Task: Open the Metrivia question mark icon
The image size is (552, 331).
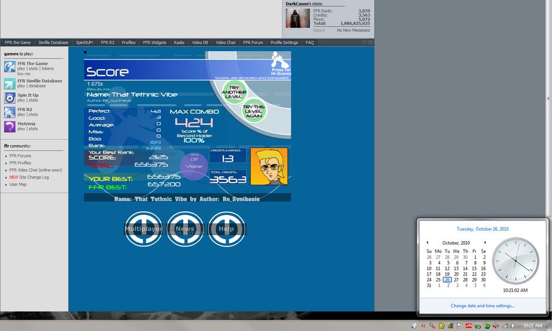Action: click(10, 126)
